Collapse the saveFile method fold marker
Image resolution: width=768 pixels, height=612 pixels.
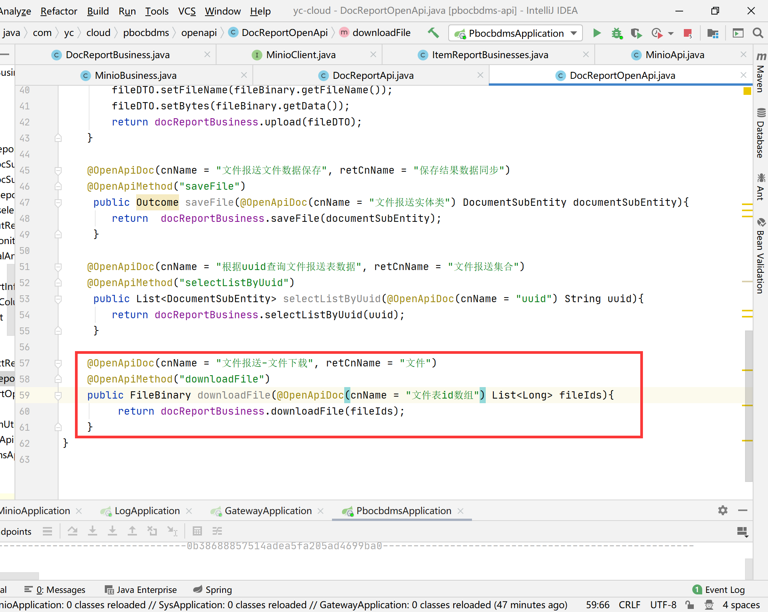pyautogui.click(x=58, y=203)
